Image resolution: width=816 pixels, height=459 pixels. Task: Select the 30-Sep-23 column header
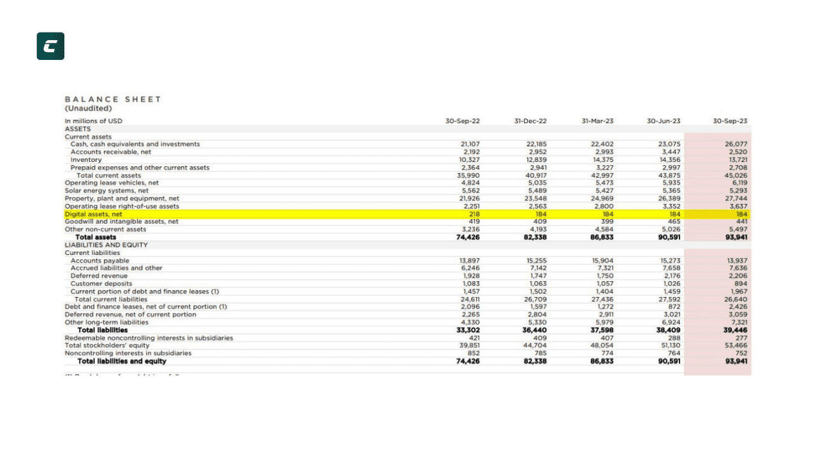(731, 120)
